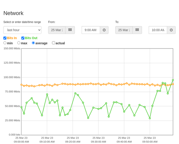The height and width of the screenshot is (144, 179).
Task: Open the From date calendar picker icon
Action: pos(70,30)
